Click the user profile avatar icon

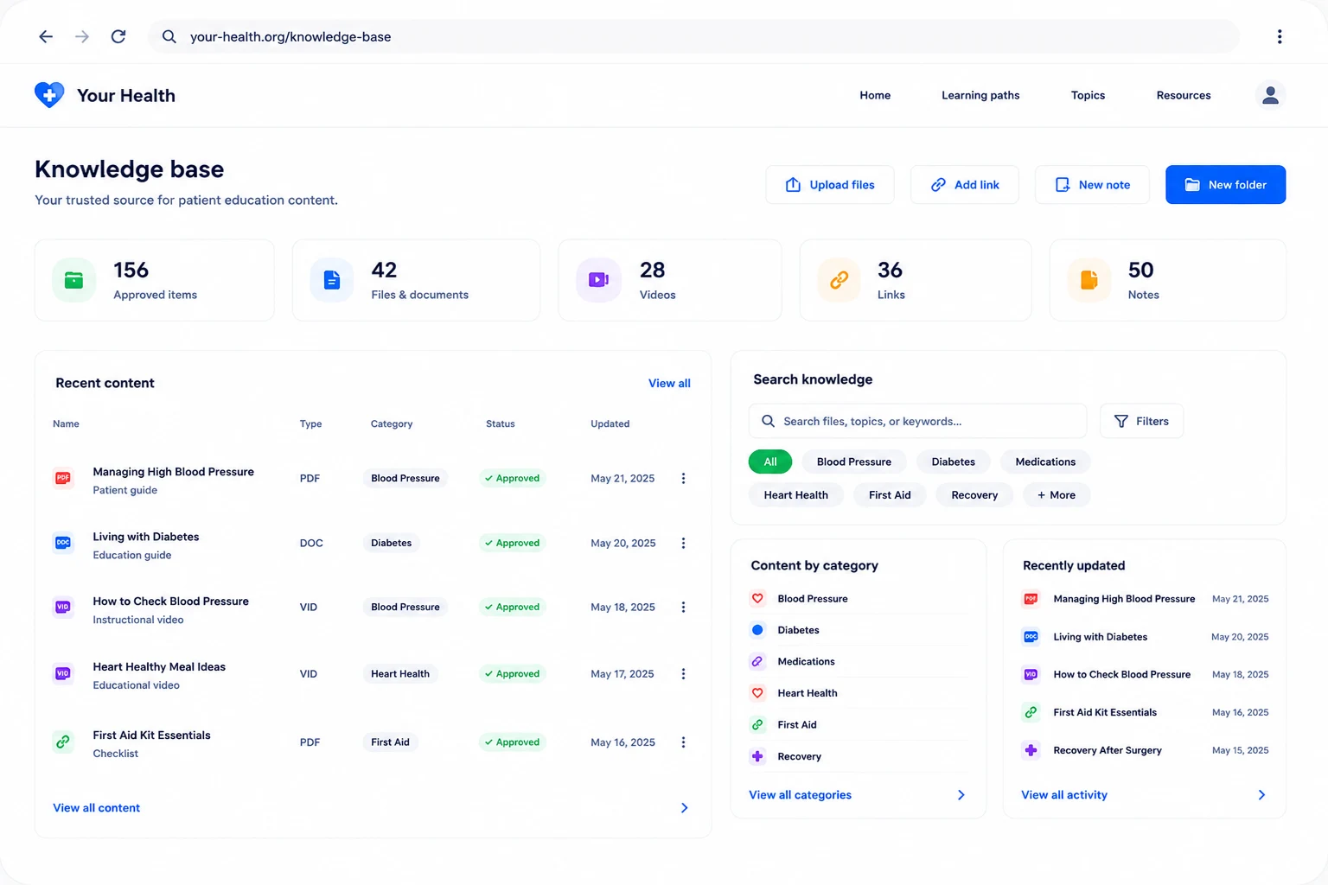(1270, 95)
